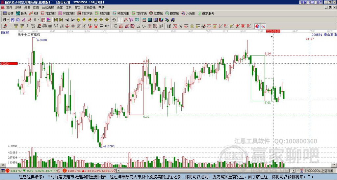Click the red 6.0262 price label
The height and width of the screenshot is (180, 337).
click(9, 63)
